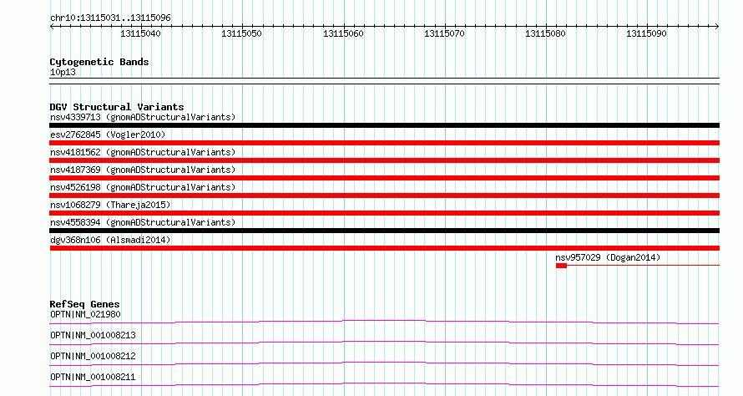Open variant esv2762845 (Vogler2010) label

(x=108, y=135)
